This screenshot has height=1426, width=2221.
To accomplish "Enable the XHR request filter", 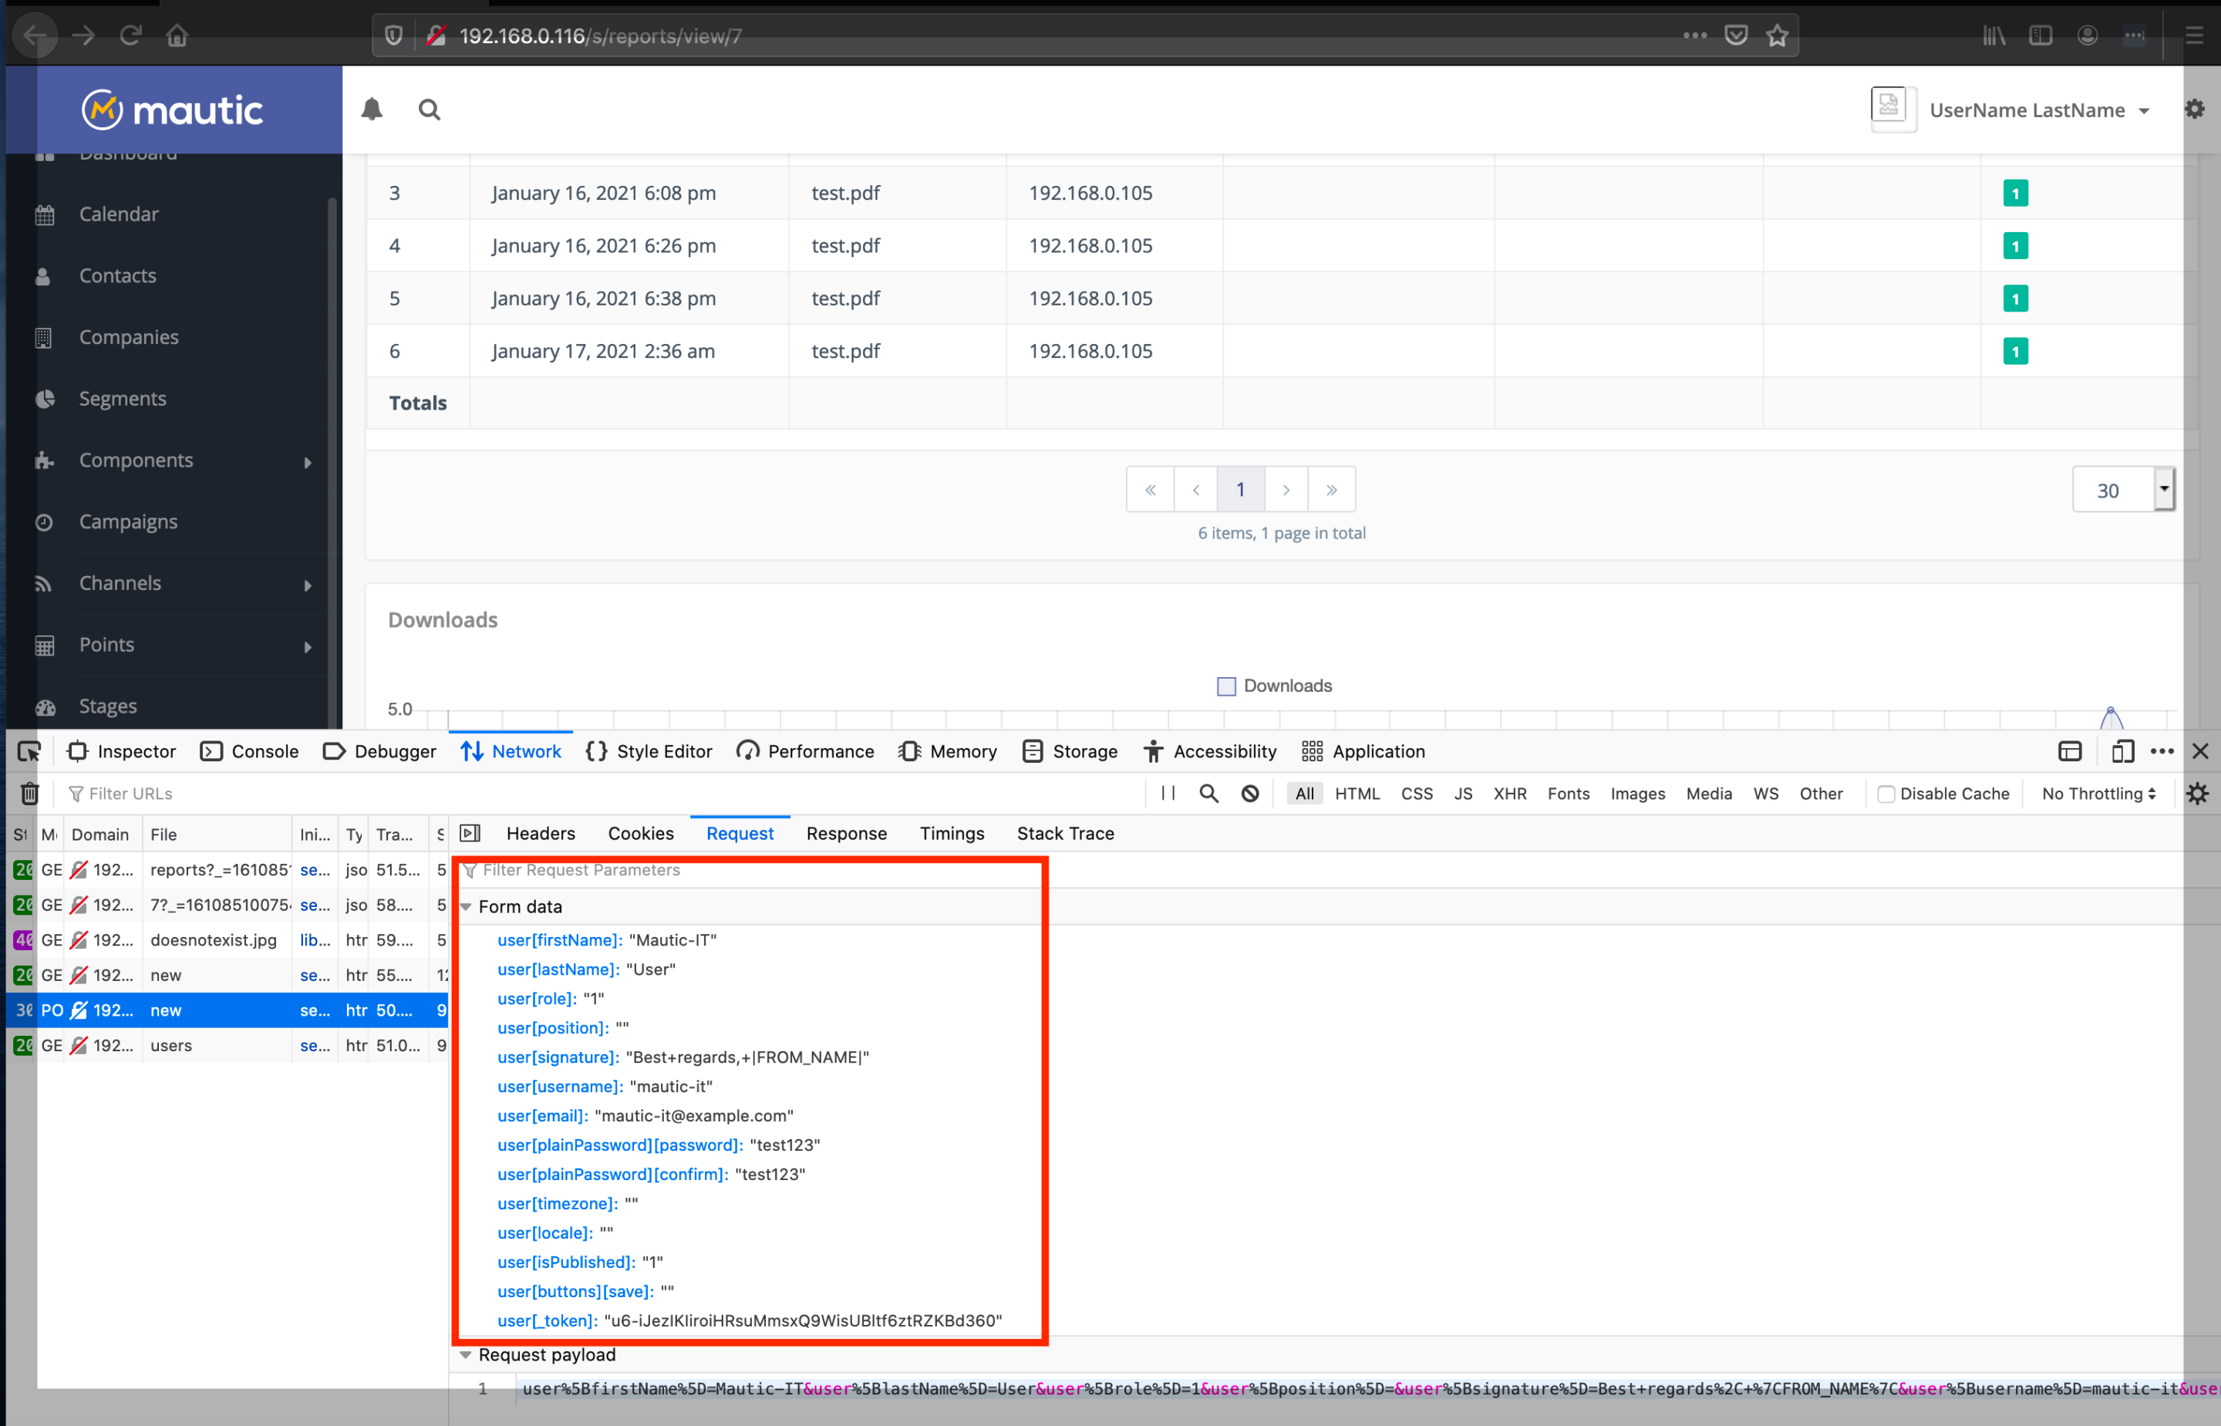I will click(1510, 794).
